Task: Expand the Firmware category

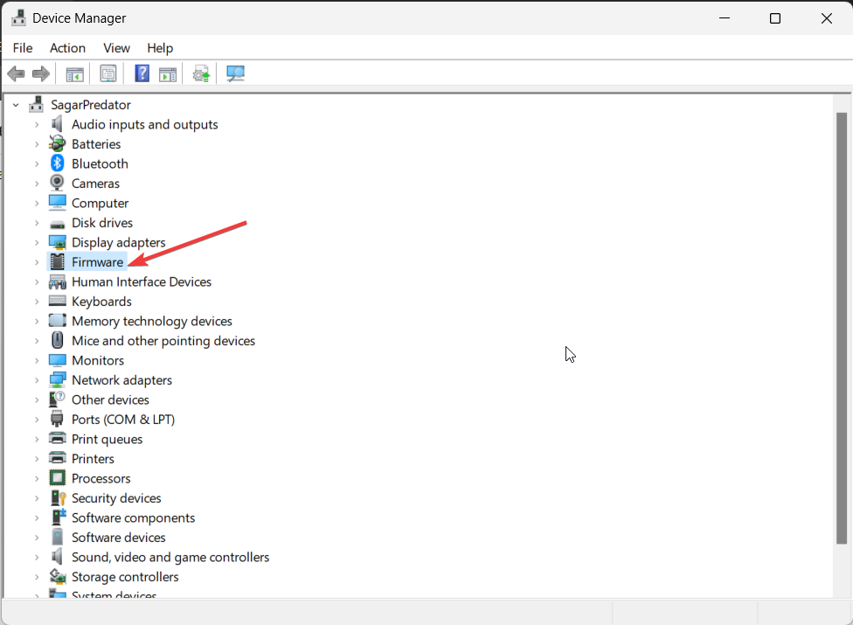Action: tap(37, 262)
